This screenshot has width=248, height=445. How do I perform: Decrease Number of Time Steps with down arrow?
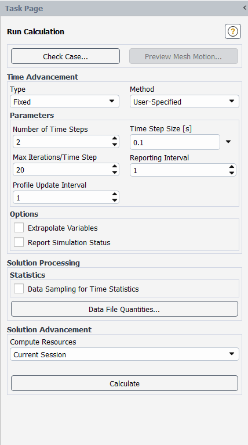[114, 145]
